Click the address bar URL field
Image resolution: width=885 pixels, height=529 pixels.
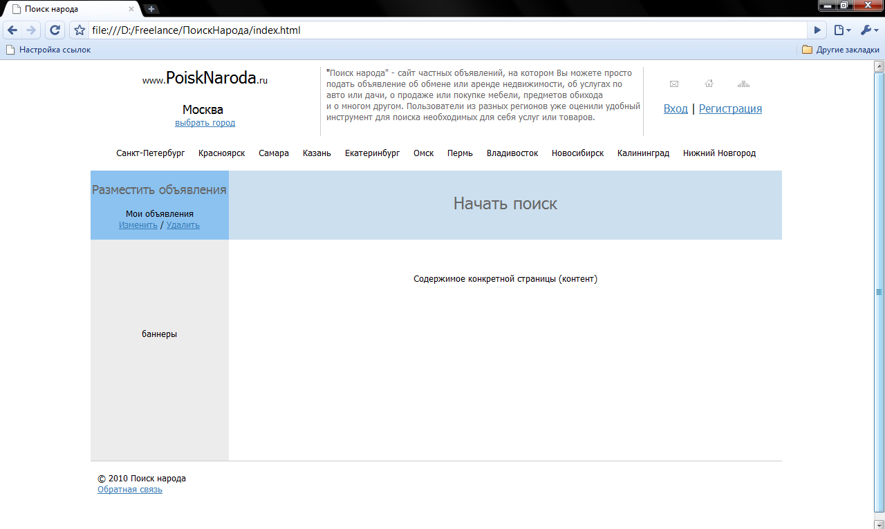(x=442, y=30)
